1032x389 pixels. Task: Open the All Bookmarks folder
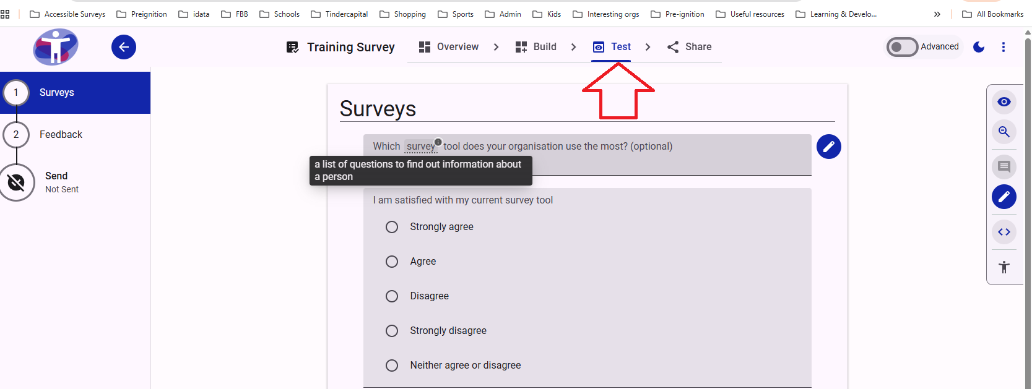[x=992, y=14]
